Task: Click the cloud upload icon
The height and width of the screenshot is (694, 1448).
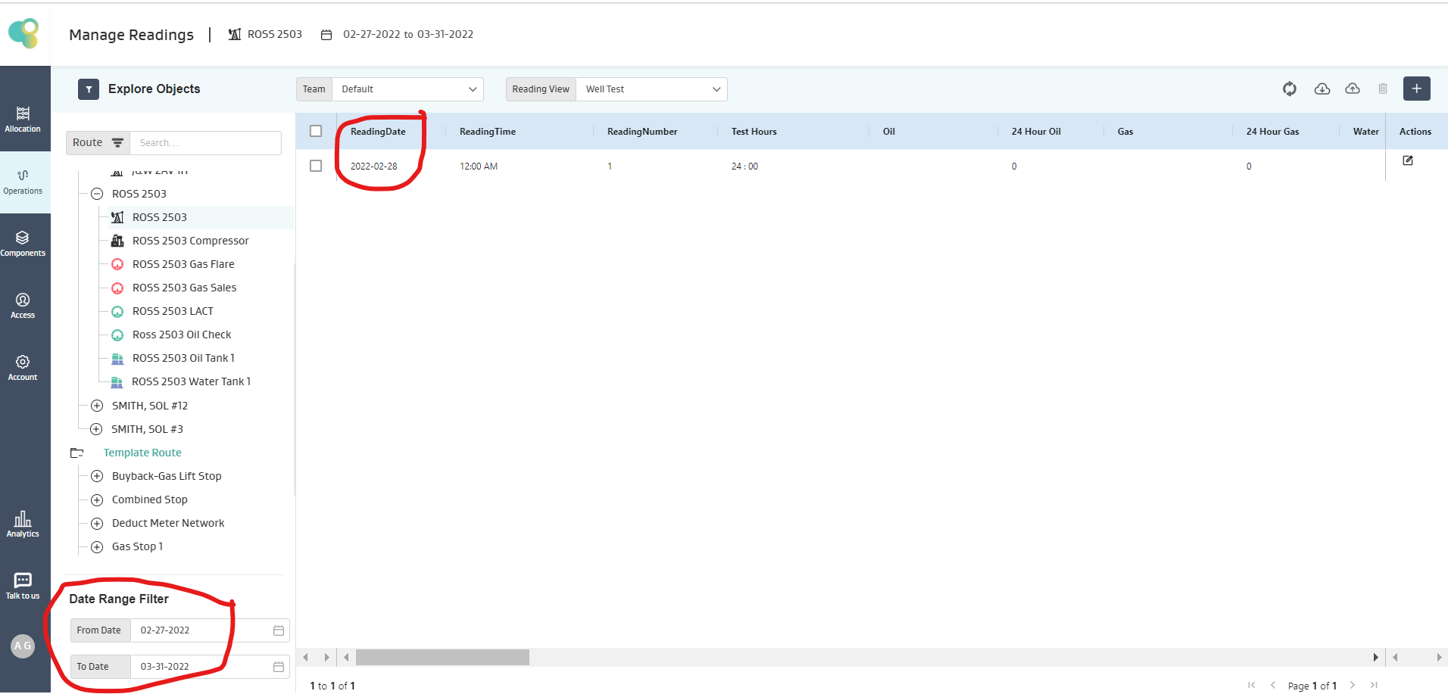Action: point(1352,89)
